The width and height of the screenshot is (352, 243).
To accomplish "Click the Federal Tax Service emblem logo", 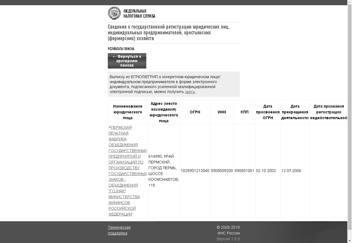I will click(114, 13).
